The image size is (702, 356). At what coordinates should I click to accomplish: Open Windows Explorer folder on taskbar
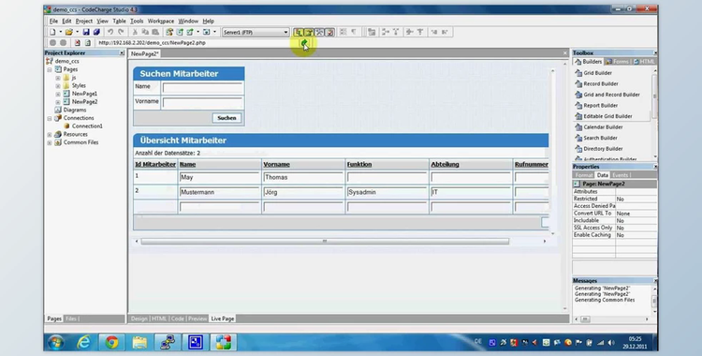click(x=139, y=343)
